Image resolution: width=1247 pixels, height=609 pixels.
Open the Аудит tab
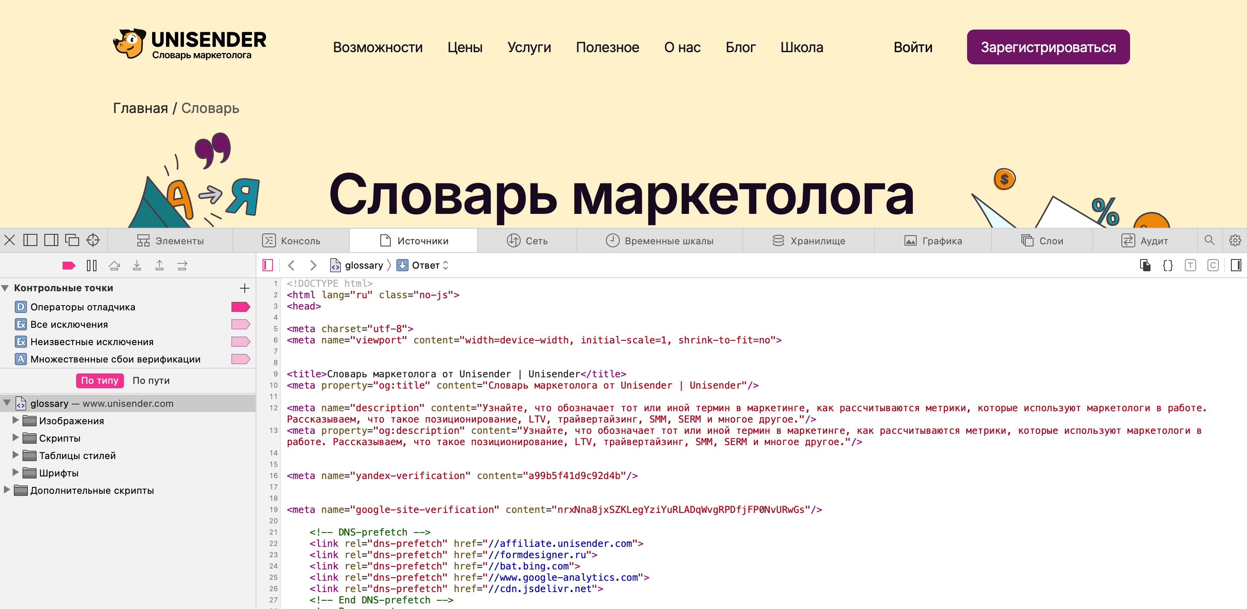[x=1144, y=240]
